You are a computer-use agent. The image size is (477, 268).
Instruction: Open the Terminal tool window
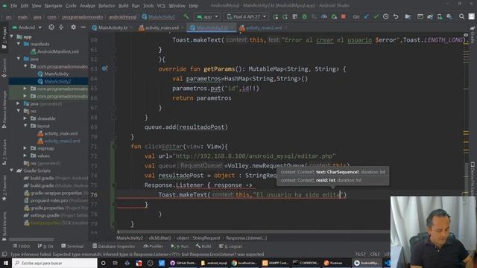72,246
